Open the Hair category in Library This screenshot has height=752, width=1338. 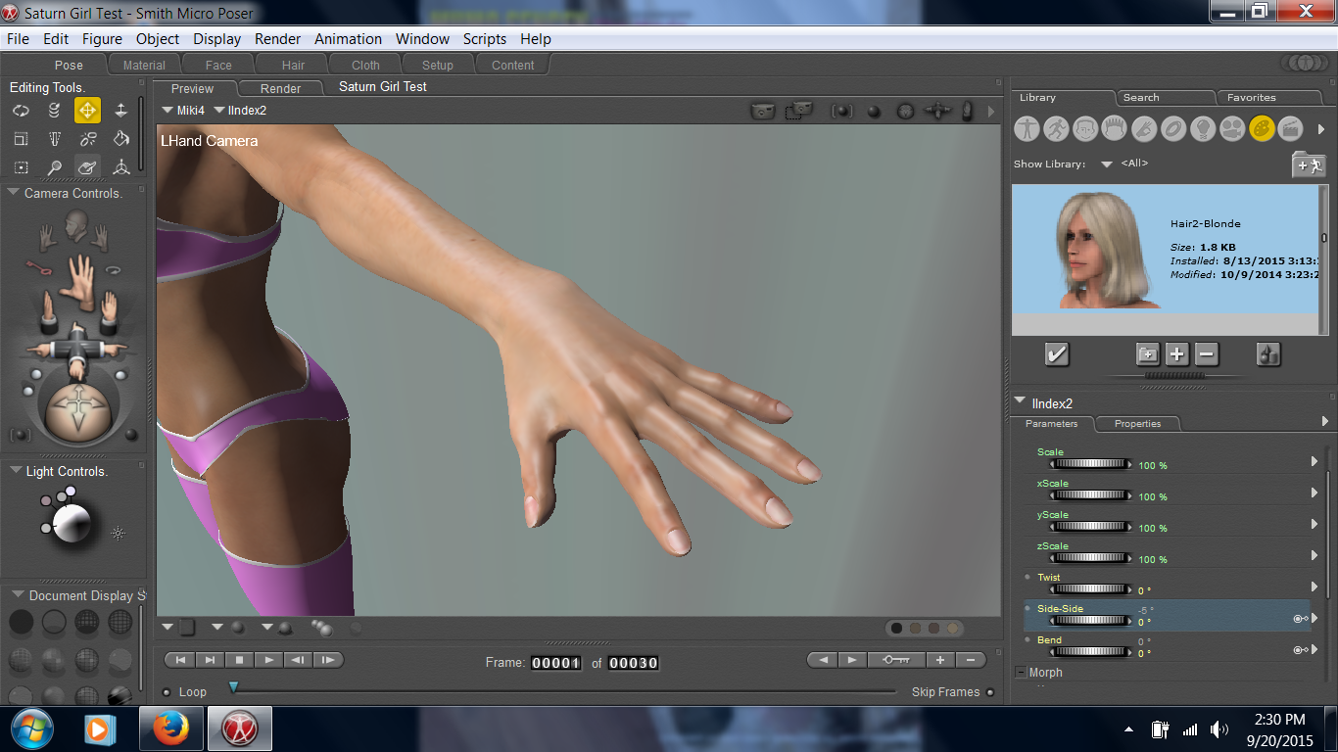coord(1115,128)
